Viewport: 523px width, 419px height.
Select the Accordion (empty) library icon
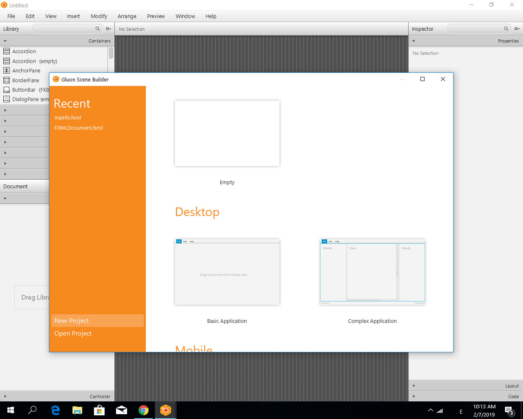(x=7, y=61)
